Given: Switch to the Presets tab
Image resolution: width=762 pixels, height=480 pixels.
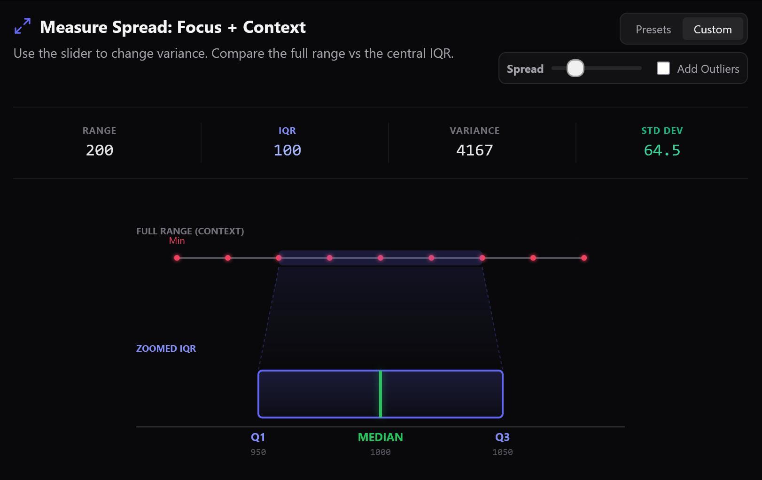Looking at the screenshot, I should pyautogui.click(x=653, y=29).
